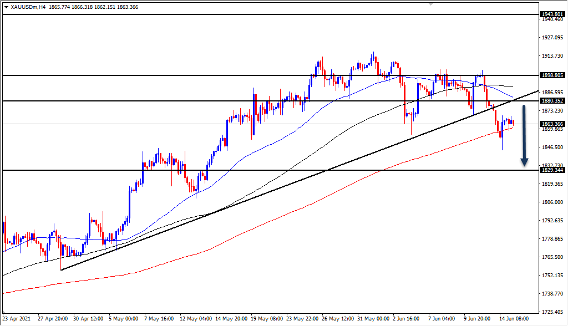Screen dimensions: 568x326
Task: Click the 23 May 22:00 time label
Action: tap(302, 319)
